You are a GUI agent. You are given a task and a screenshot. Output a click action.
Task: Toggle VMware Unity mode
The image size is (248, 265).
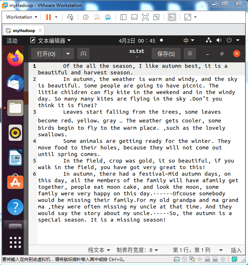click(x=156, y=17)
